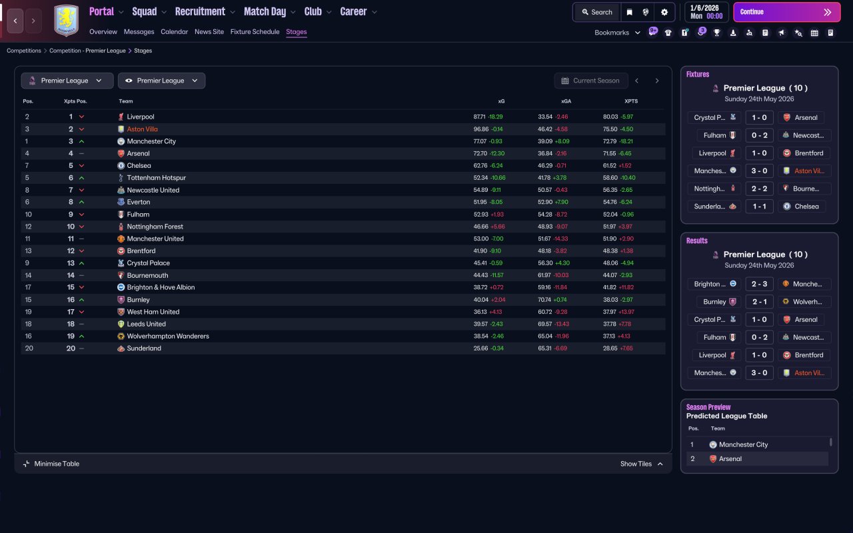The image size is (853, 533).
Task: Show previous season with the left chevron
Action: [637, 81]
